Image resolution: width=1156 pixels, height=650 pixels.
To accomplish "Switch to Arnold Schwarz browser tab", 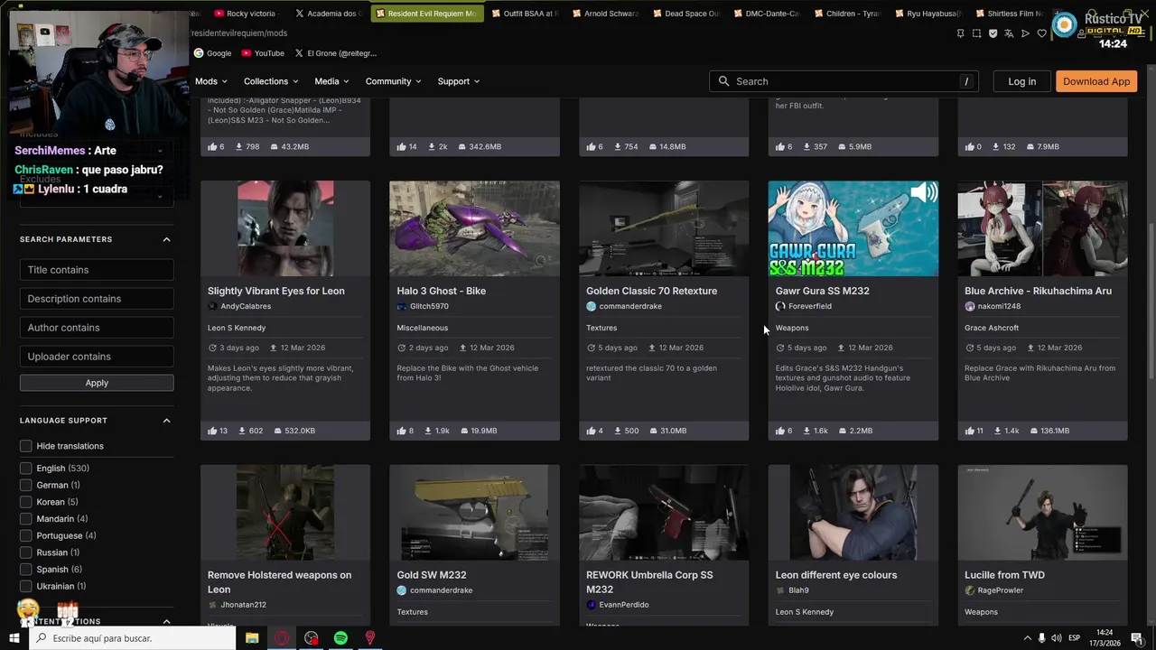I will [604, 14].
